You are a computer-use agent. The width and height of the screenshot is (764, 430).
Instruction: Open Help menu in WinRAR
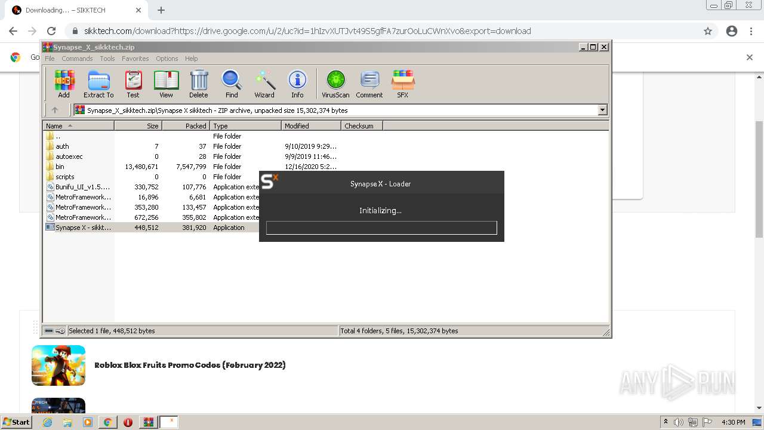(x=191, y=59)
